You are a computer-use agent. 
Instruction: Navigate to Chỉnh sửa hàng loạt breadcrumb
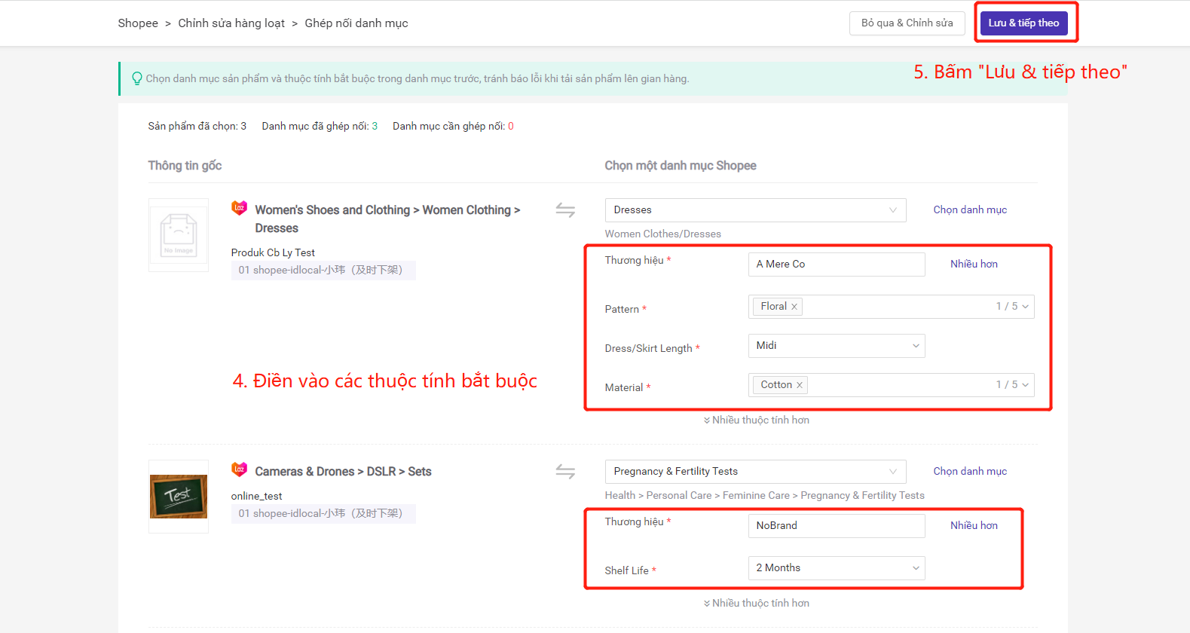(231, 23)
